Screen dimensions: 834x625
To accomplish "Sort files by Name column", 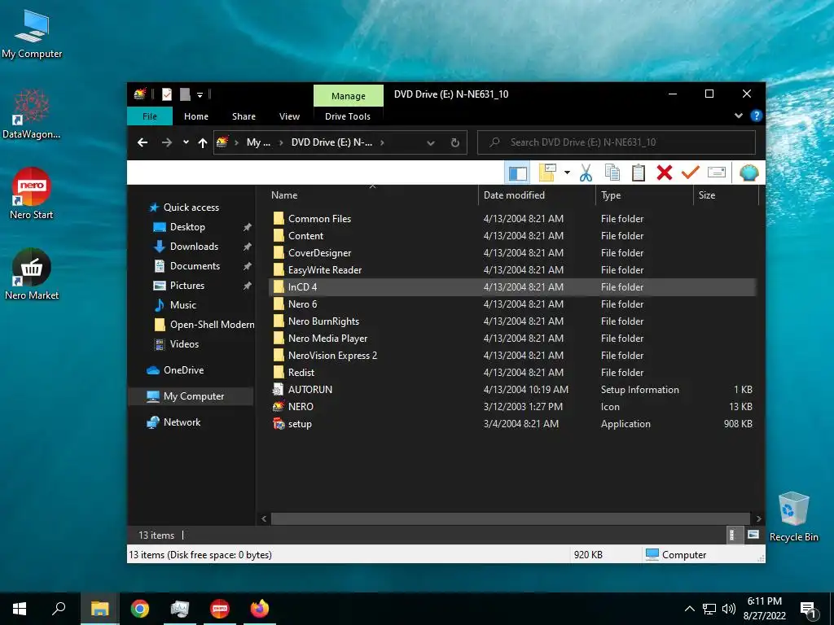I will click(371, 195).
